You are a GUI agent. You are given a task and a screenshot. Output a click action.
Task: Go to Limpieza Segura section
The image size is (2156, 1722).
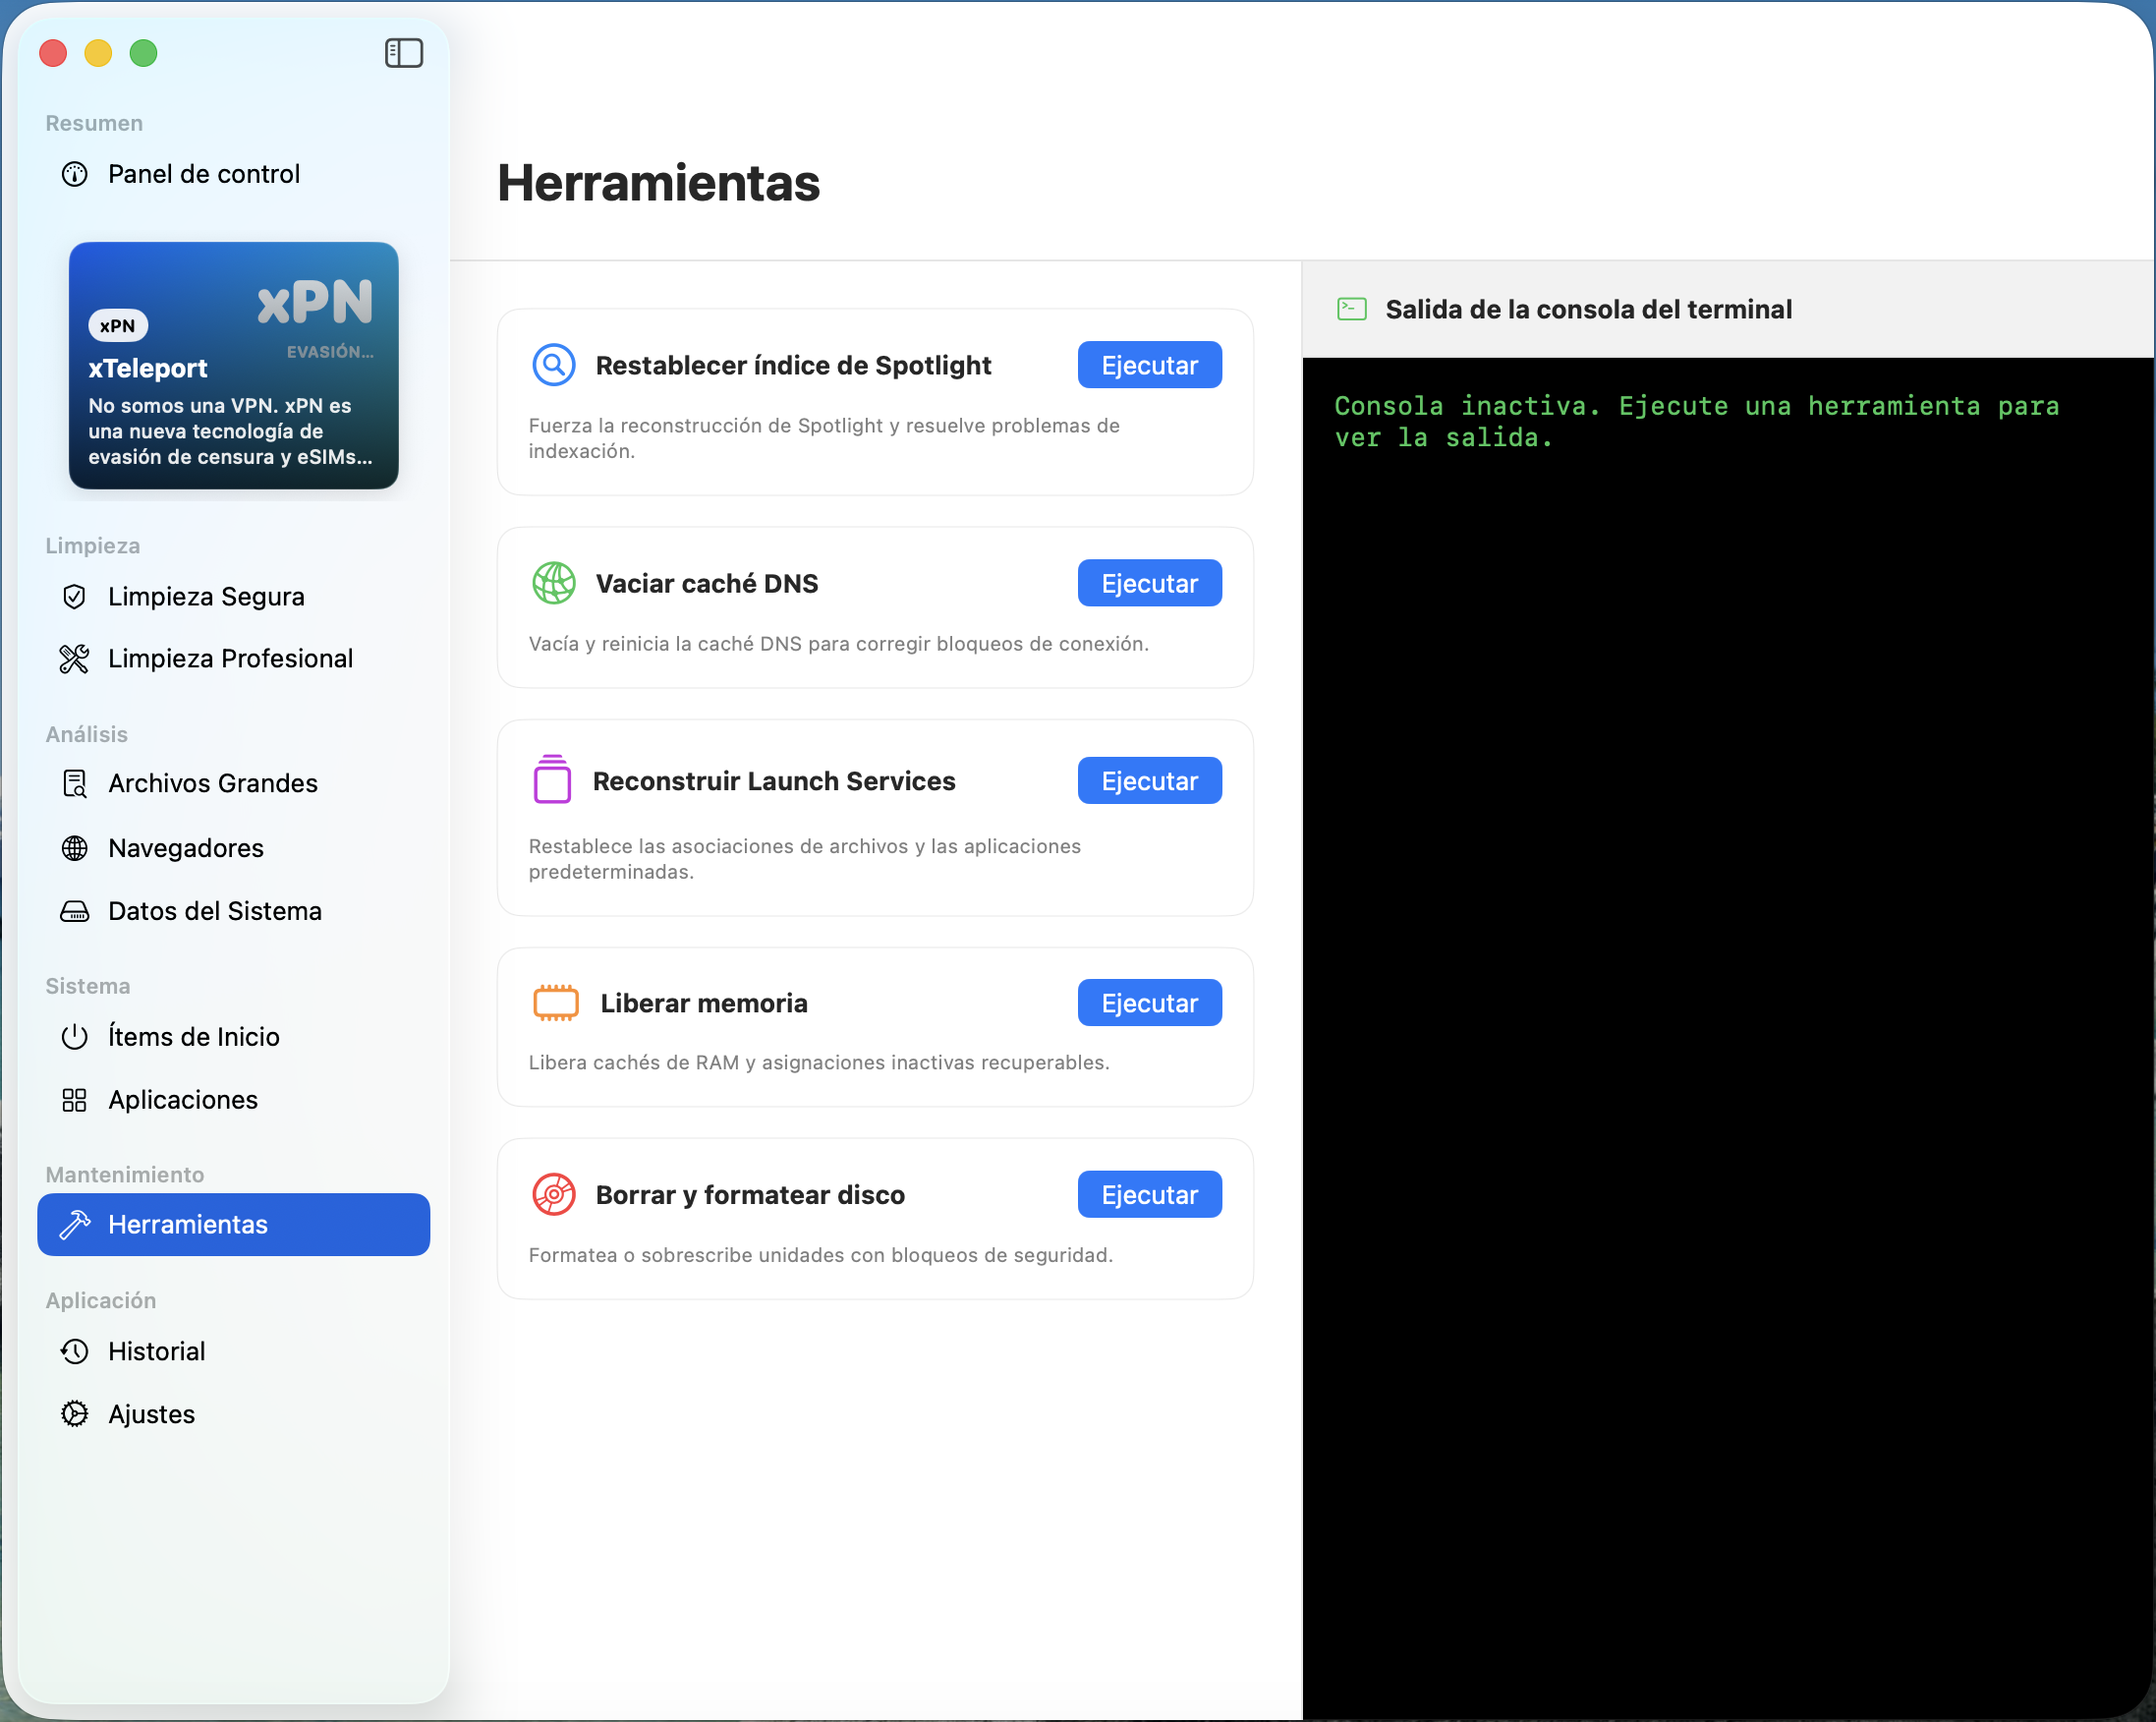(x=234, y=597)
